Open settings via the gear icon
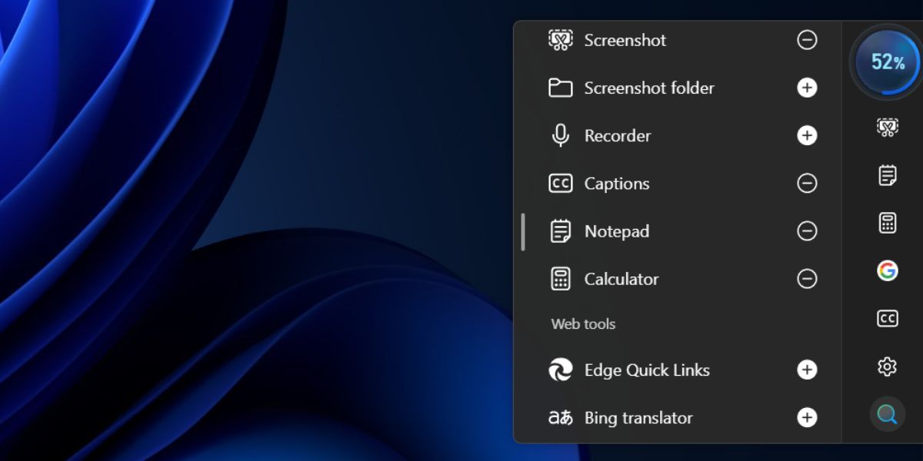The image size is (923, 461). click(x=887, y=366)
